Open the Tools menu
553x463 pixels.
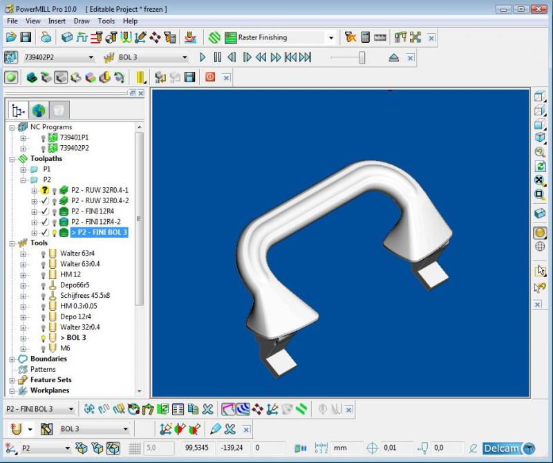(106, 21)
